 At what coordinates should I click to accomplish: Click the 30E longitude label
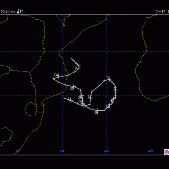(18, 151)
